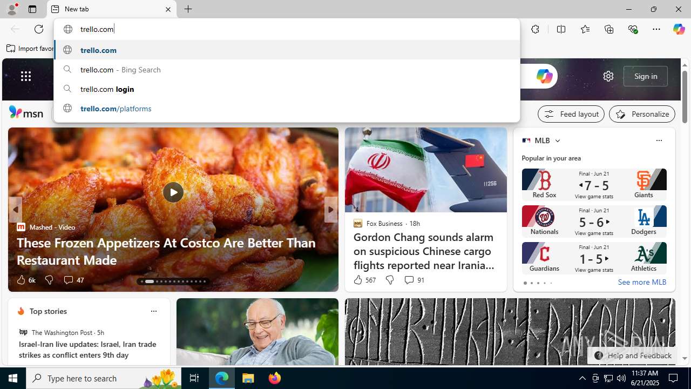Screen dimensions: 691x389
Task: Select the trello.com login suggestion
Action: tap(287, 89)
